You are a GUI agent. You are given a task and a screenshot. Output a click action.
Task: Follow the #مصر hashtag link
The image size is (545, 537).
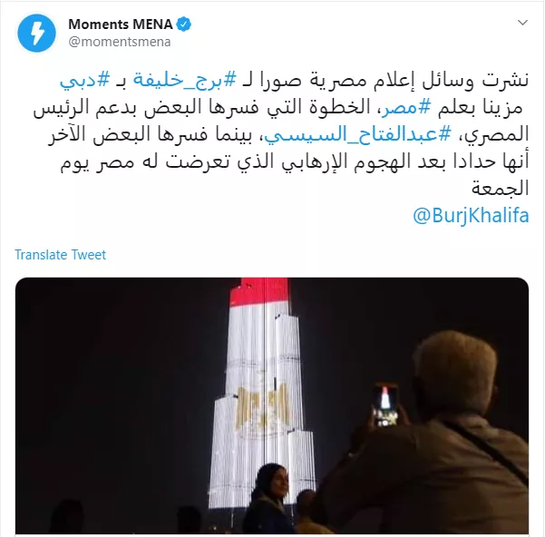coord(406,107)
